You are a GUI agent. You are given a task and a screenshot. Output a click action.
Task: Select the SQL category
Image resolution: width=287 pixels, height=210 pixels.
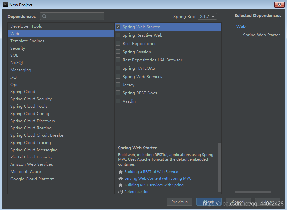tap(61, 55)
